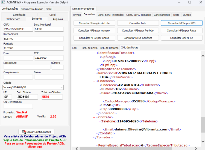Select the Certificado tab

19,15
